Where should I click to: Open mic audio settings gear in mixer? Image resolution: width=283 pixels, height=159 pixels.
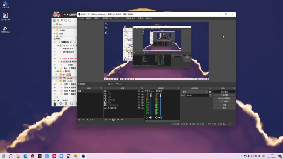[x=147, y=118]
